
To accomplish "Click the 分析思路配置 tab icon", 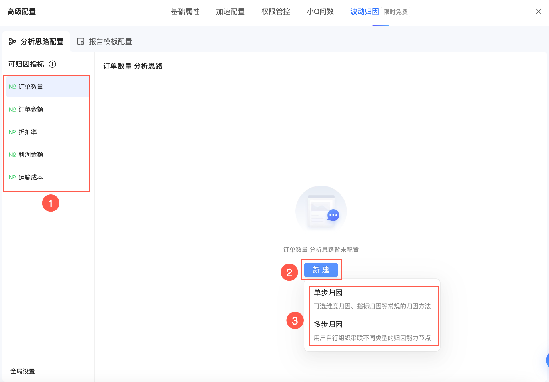I will point(12,41).
